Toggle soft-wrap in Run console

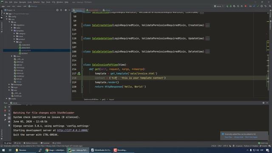pyautogui.click(x=9, y=114)
